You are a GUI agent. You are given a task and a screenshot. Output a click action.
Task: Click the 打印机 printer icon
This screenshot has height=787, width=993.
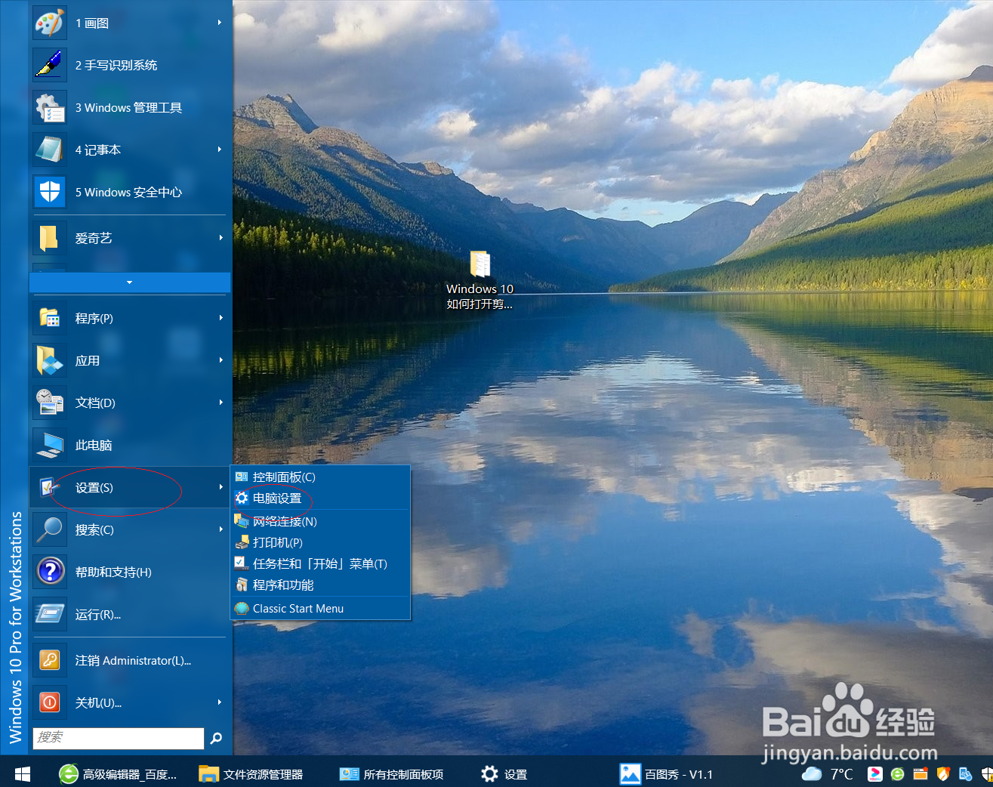click(x=242, y=542)
